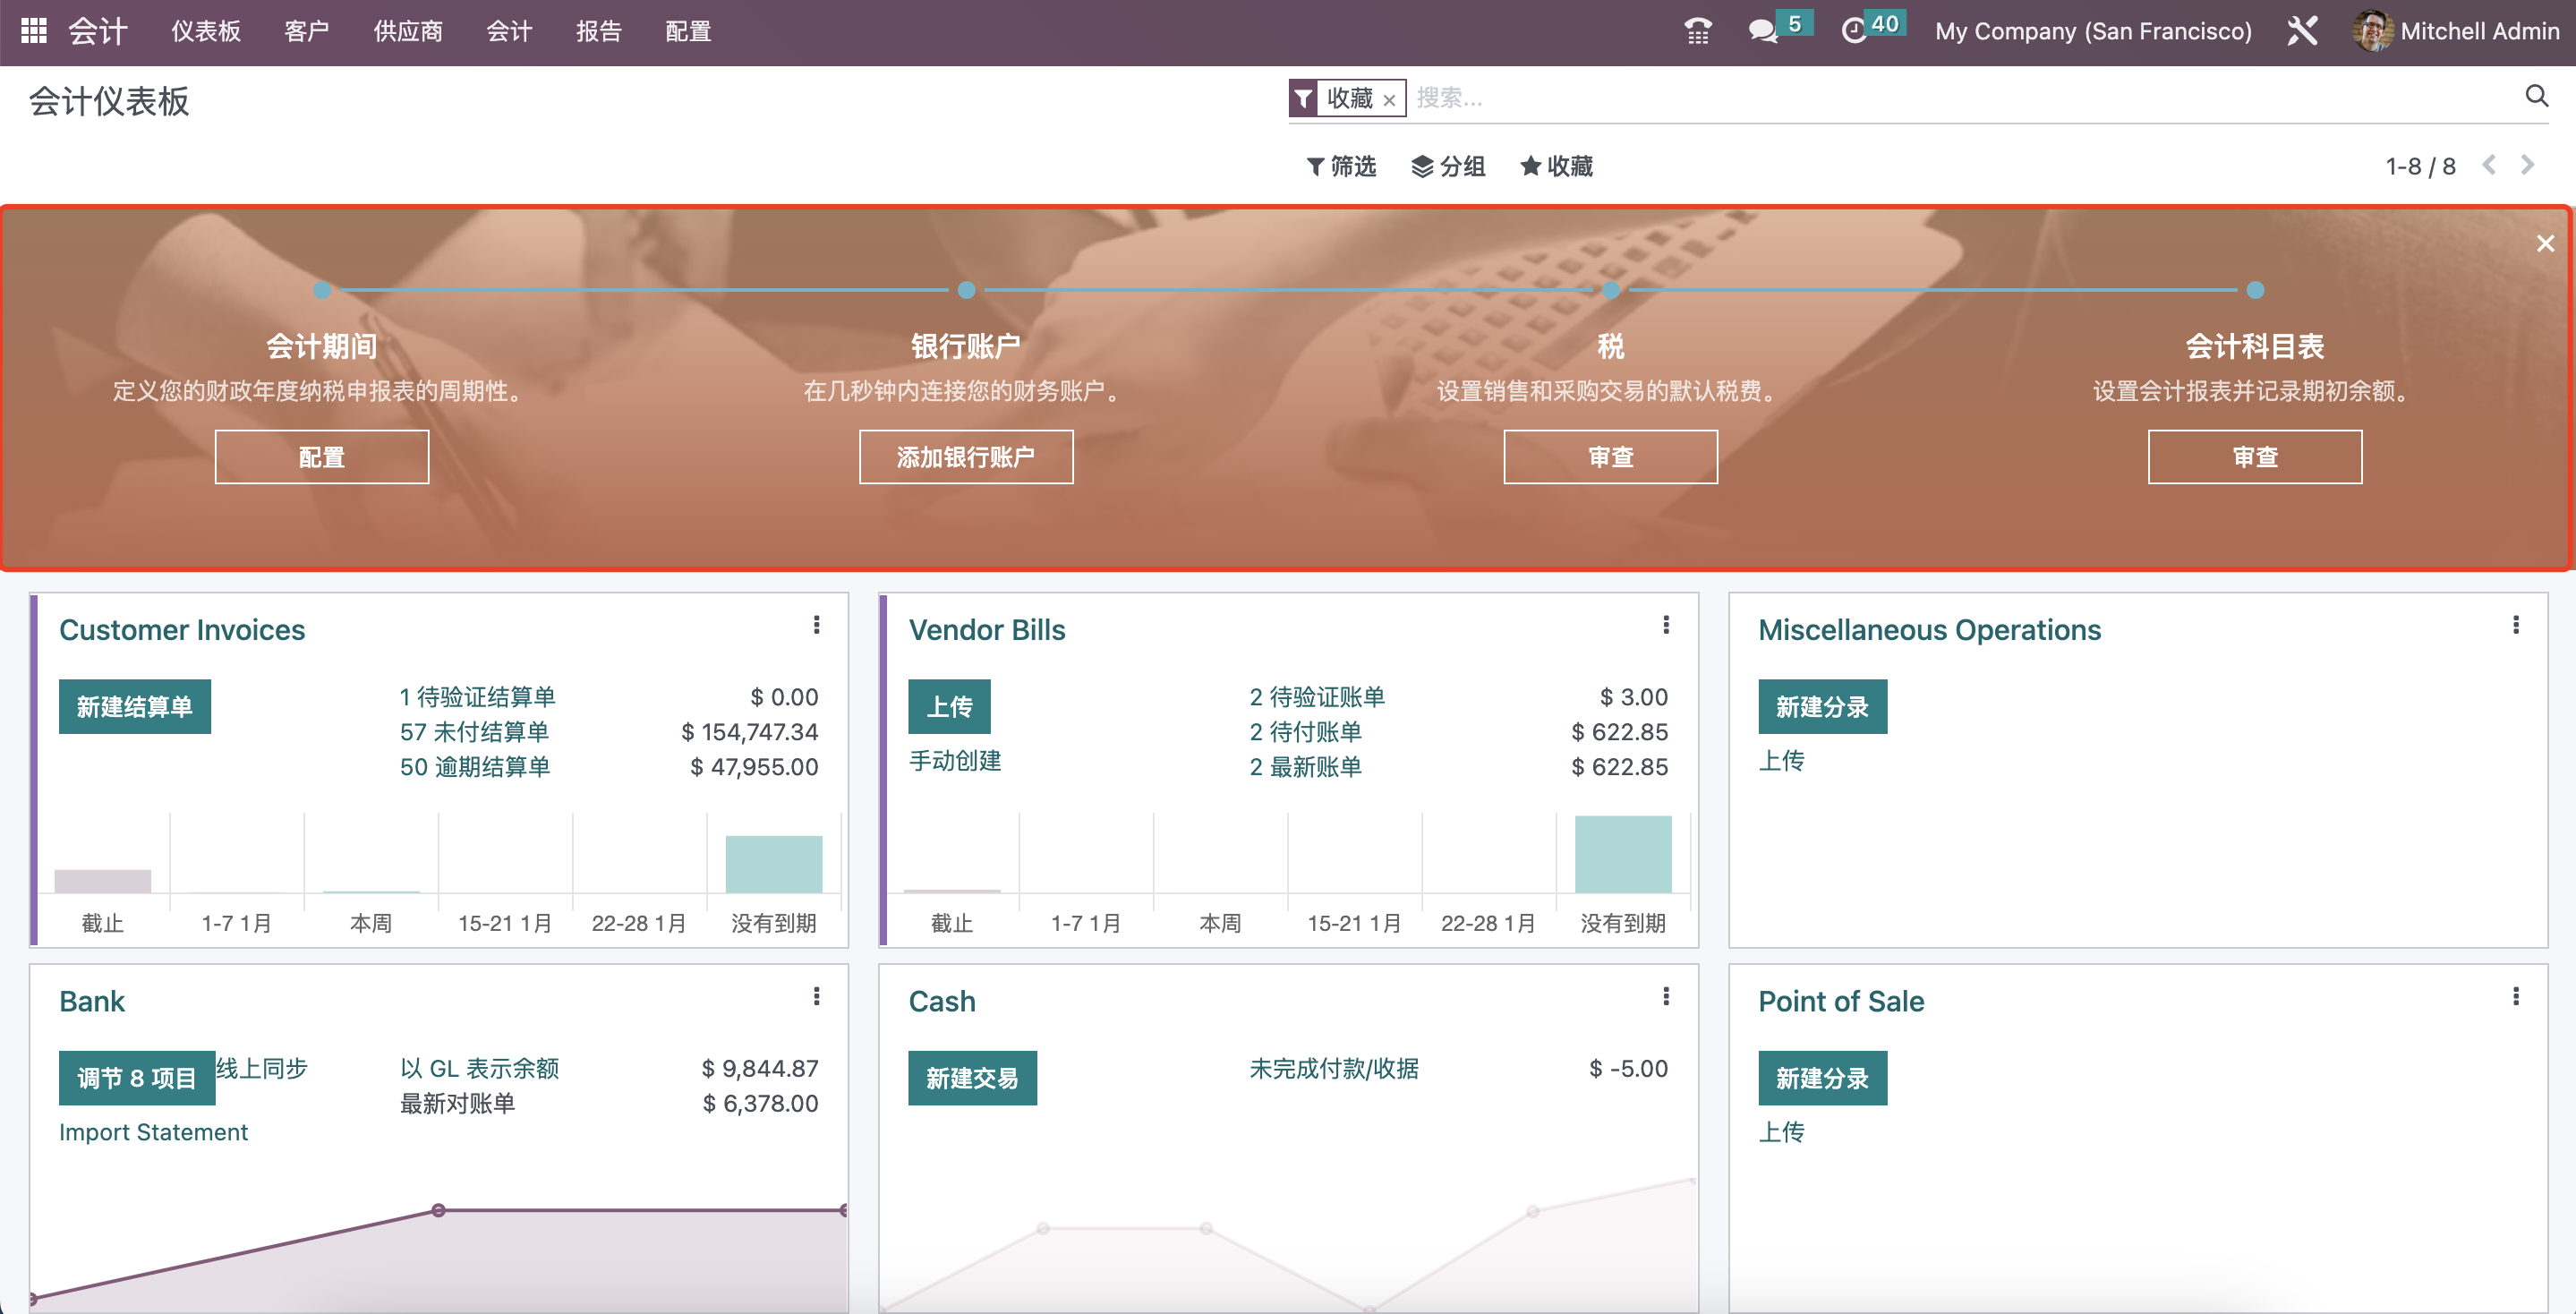Image resolution: width=2576 pixels, height=1314 pixels.
Task: Open Vendor Bills card title
Action: coord(986,630)
